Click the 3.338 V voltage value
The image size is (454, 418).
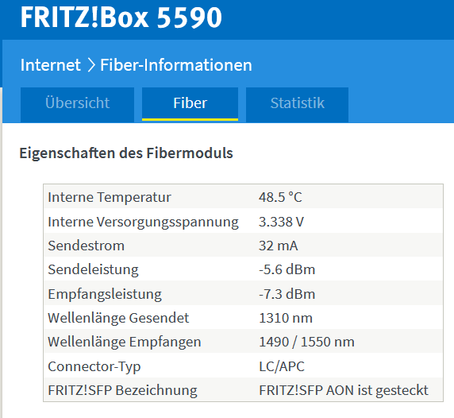coord(281,222)
